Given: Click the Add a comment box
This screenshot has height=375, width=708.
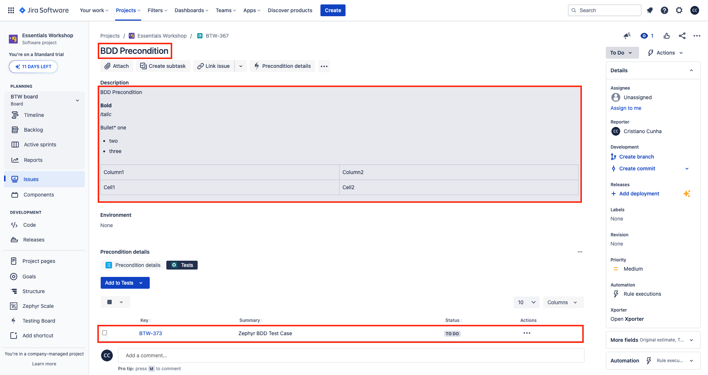Looking at the screenshot, I should (x=351, y=355).
